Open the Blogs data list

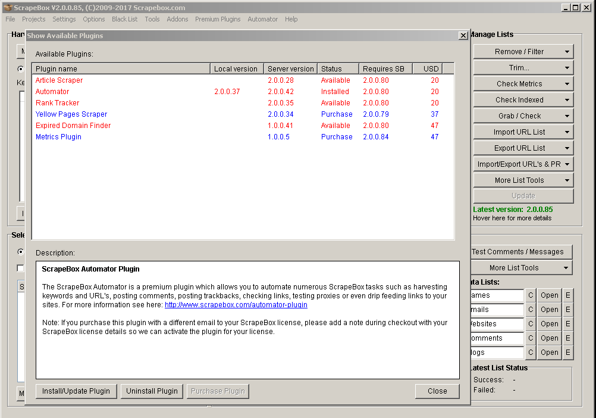[x=549, y=353]
